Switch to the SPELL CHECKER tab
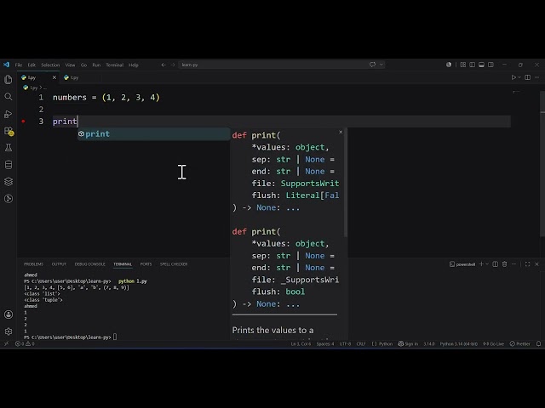545x408 pixels. point(174,264)
